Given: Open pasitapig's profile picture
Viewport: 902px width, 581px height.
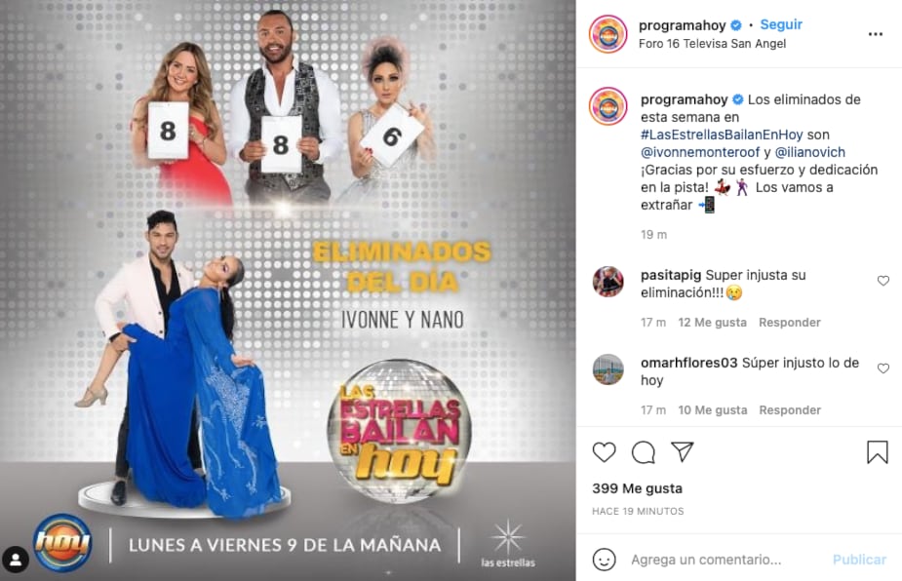Looking at the screenshot, I should click(608, 282).
